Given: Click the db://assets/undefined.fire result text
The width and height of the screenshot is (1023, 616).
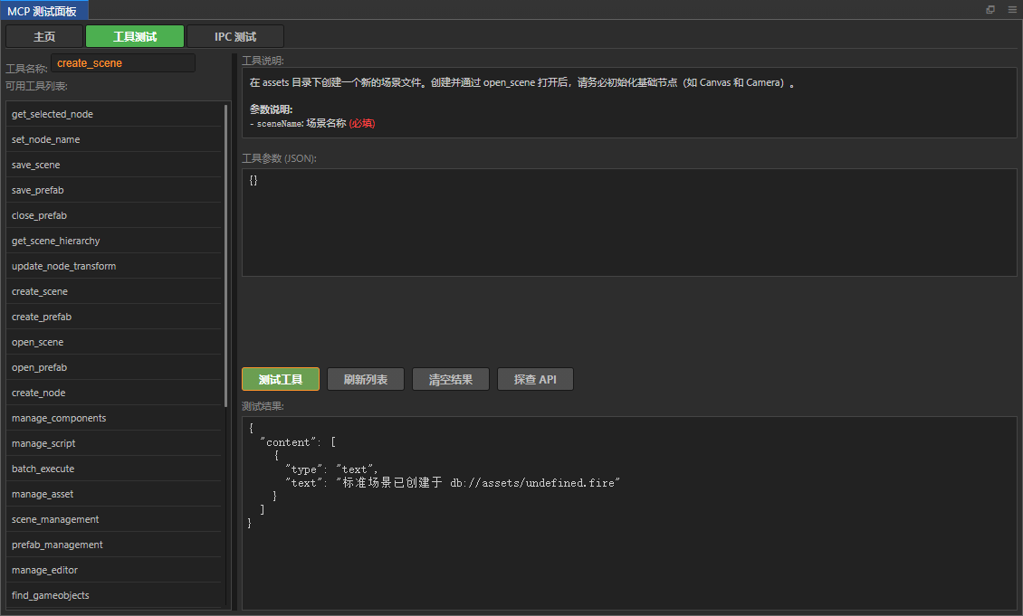Looking at the screenshot, I should tap(532, 483).
